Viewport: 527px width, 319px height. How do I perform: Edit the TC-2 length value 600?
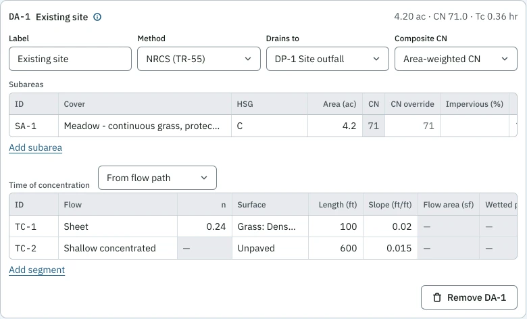click(336, 248)
